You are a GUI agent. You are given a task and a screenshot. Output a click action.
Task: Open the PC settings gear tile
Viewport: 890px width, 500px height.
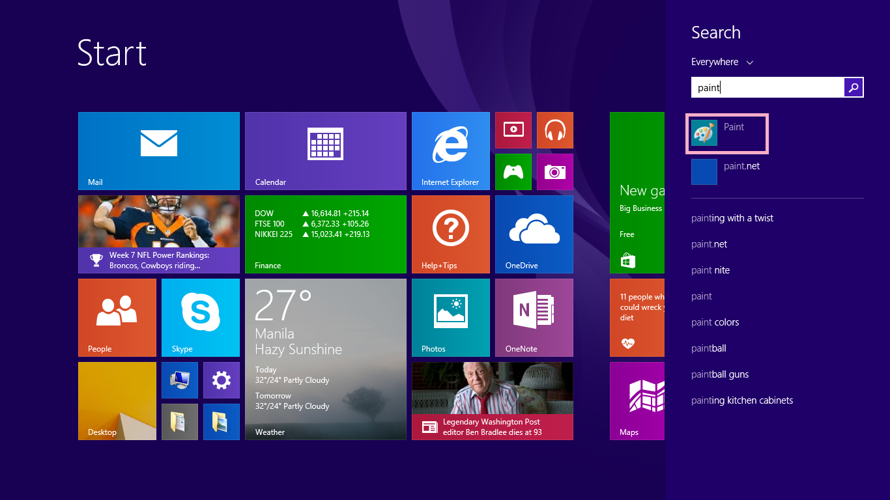222,380
